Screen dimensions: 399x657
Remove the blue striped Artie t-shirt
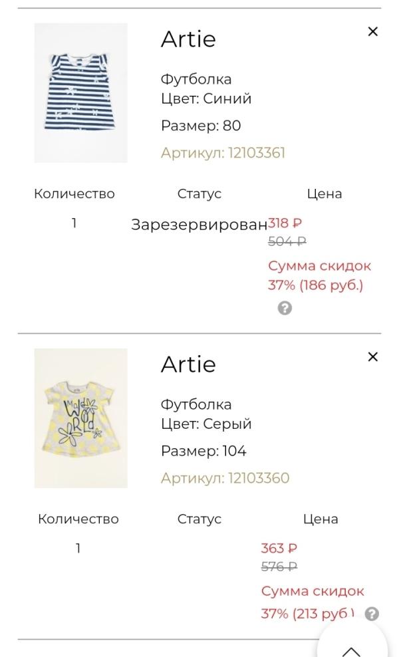372,31
